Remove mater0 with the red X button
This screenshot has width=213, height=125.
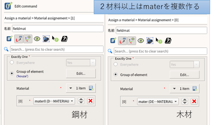coord(91,101)
